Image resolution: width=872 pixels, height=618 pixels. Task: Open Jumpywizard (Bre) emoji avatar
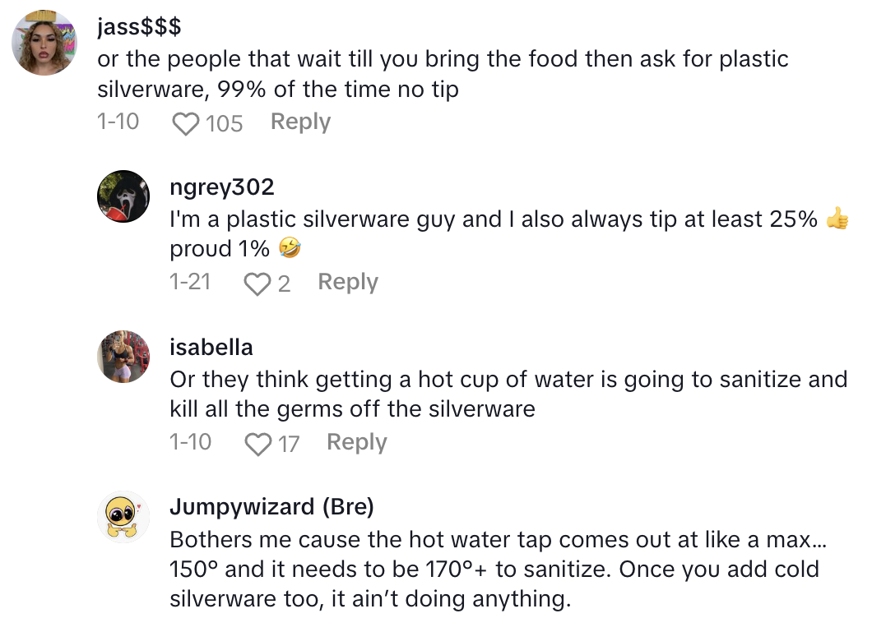point(124,517)
